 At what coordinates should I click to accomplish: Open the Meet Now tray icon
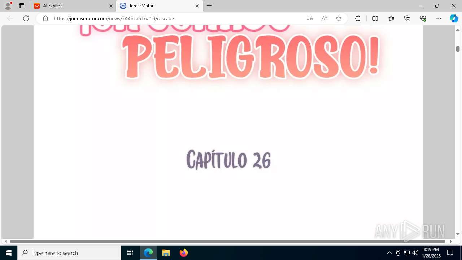398,253
